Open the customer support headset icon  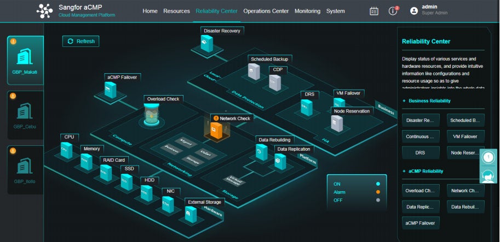[488, 175]
